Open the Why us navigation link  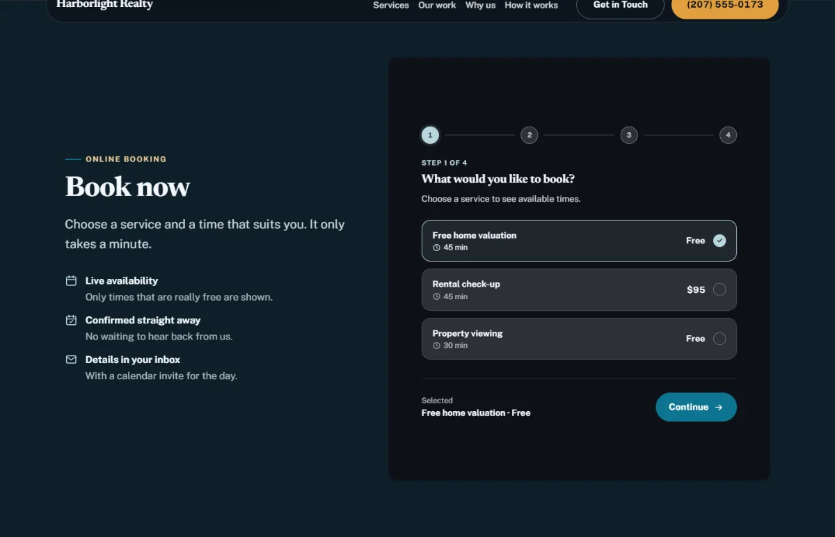480,5
